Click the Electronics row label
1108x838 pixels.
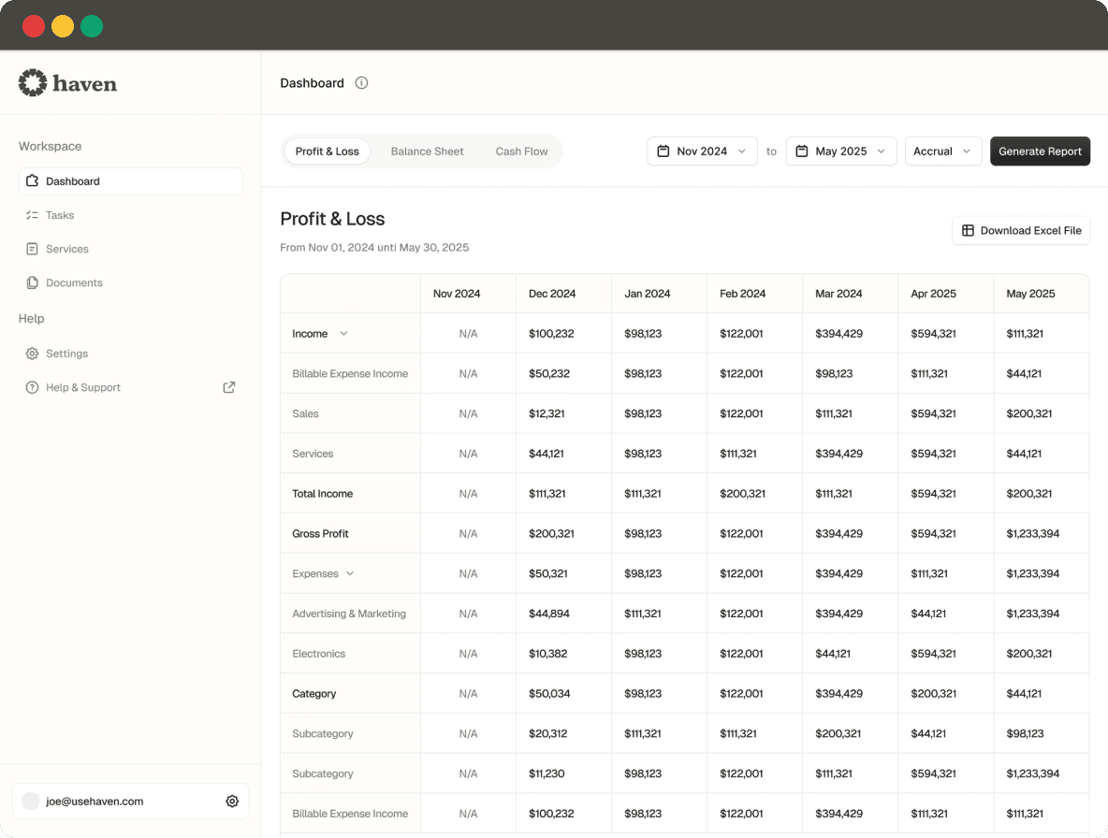319,653
